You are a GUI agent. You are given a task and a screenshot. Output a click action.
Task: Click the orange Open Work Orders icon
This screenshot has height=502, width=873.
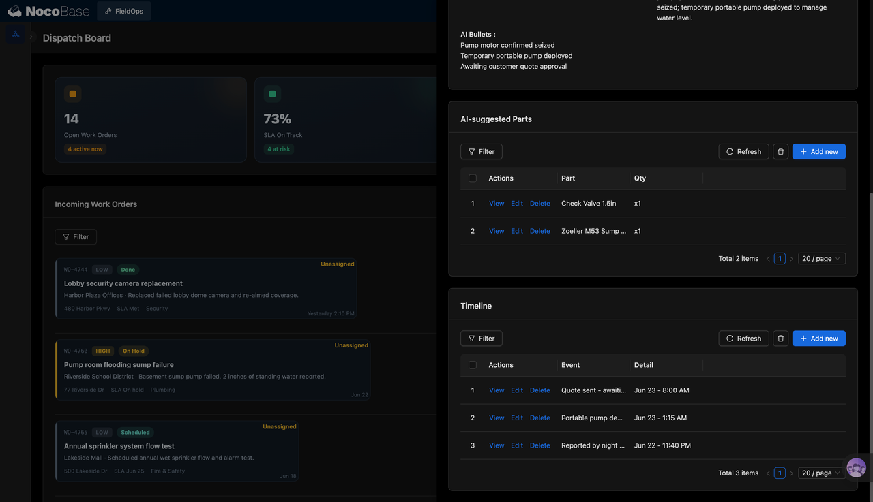coord(72,94)
